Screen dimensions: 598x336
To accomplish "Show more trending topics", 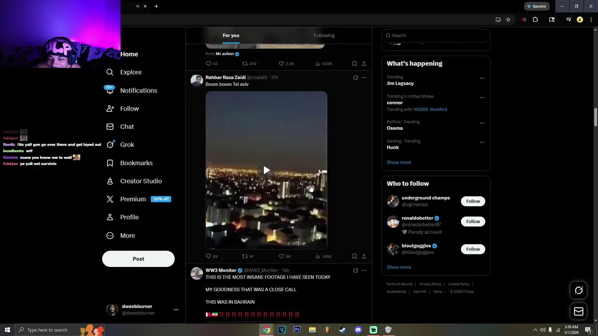I will tap(399, 162).
